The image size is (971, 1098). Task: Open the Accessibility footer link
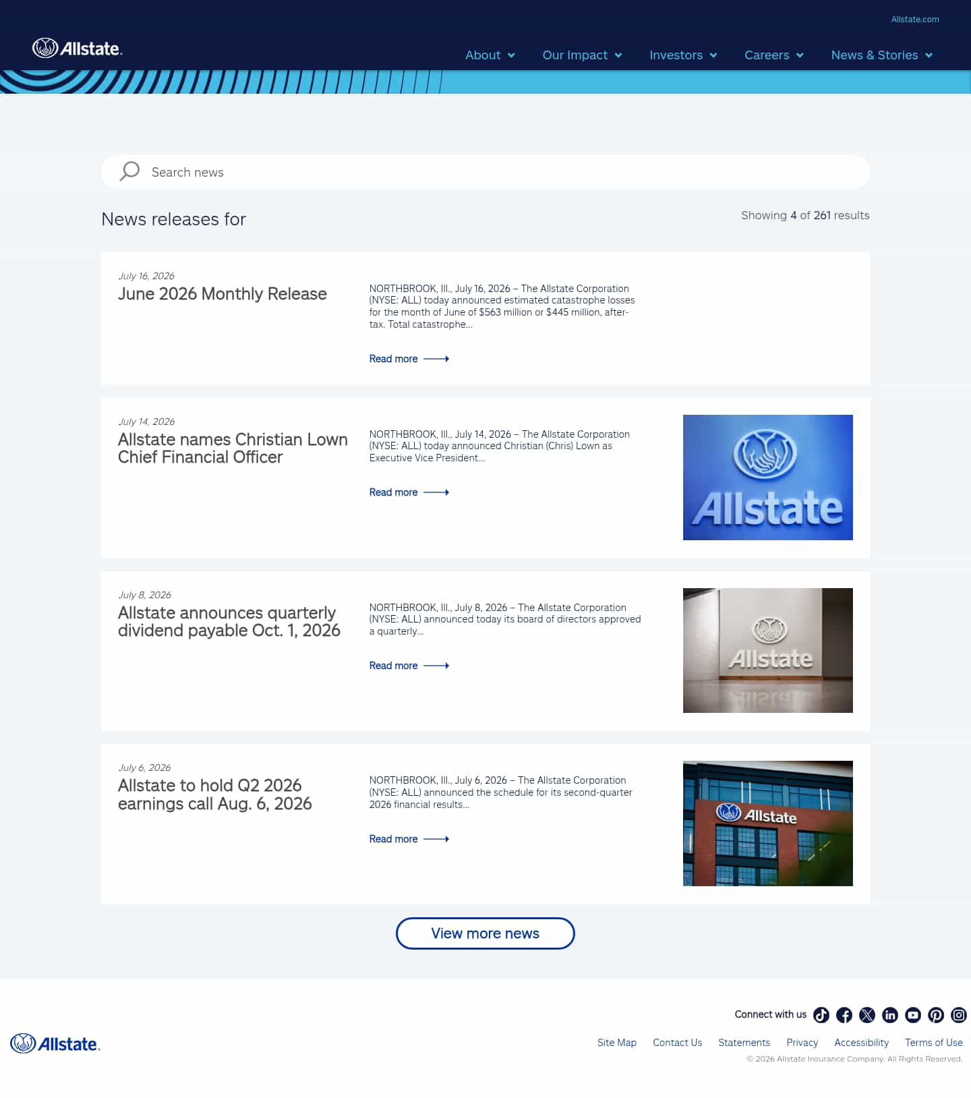tap(862, 1043)
